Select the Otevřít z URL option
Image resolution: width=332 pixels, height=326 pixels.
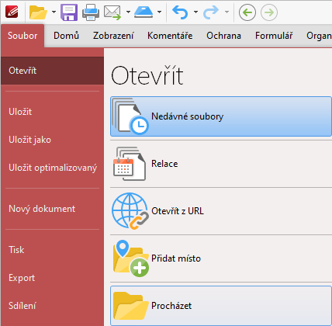click(221, 211)
